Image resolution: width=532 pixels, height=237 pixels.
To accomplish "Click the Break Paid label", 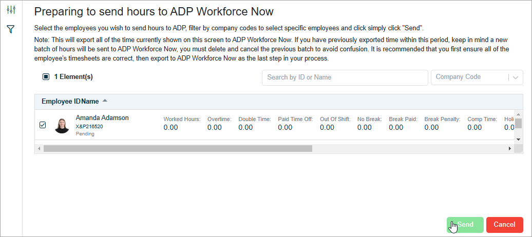I will click(x=403, y=120).
